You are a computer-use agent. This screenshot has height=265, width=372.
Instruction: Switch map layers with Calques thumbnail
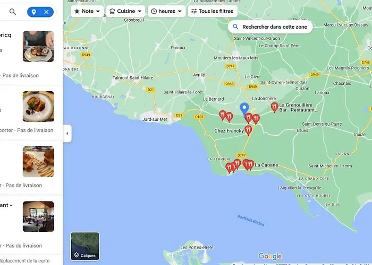pos(85,246)
